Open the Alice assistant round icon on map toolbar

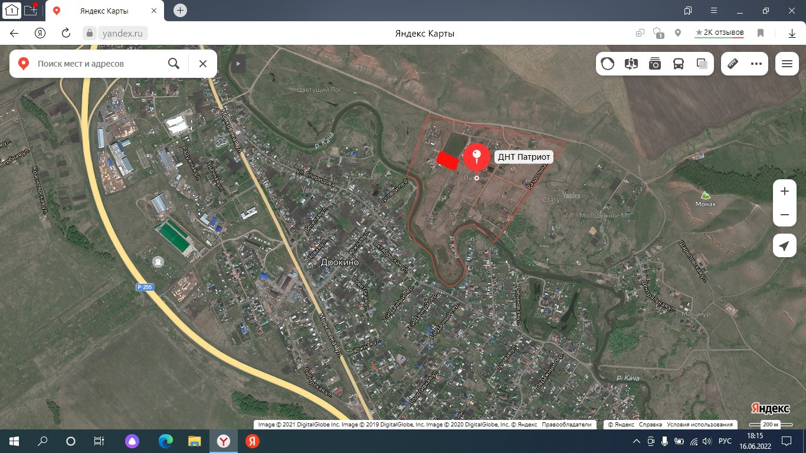click(x=608, y=64)
